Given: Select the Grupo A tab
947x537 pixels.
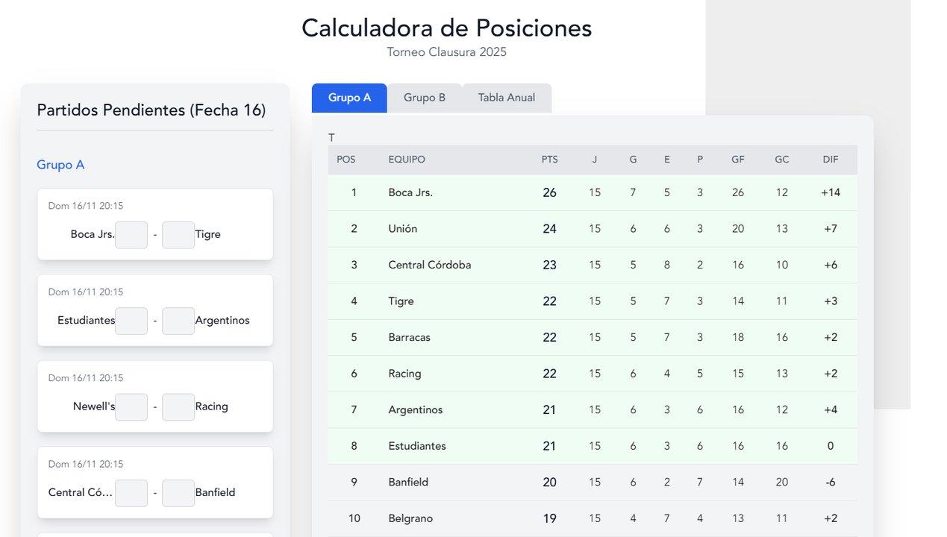Looking at the screenshot, I should [x=349, y=97].
